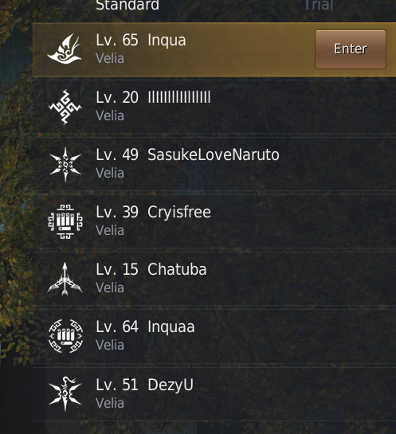Select the Lv. 49 SasukeLoveNaruto character
This screenshot has height=434, width=396.
pyautogui.click(x=214, y=164)
